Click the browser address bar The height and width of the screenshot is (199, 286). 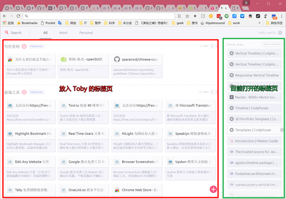pos(99,16)
